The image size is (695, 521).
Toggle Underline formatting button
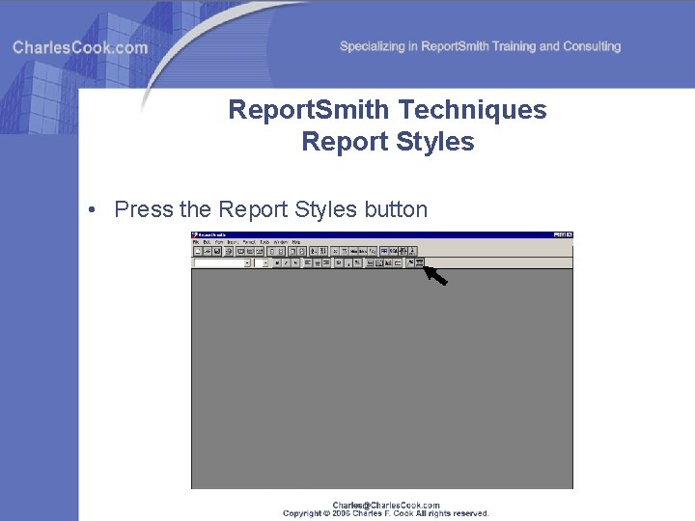[x=295, y=263]
